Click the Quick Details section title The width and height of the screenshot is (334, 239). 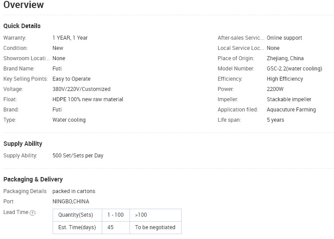pyautogui.click(x=22, y=26)
